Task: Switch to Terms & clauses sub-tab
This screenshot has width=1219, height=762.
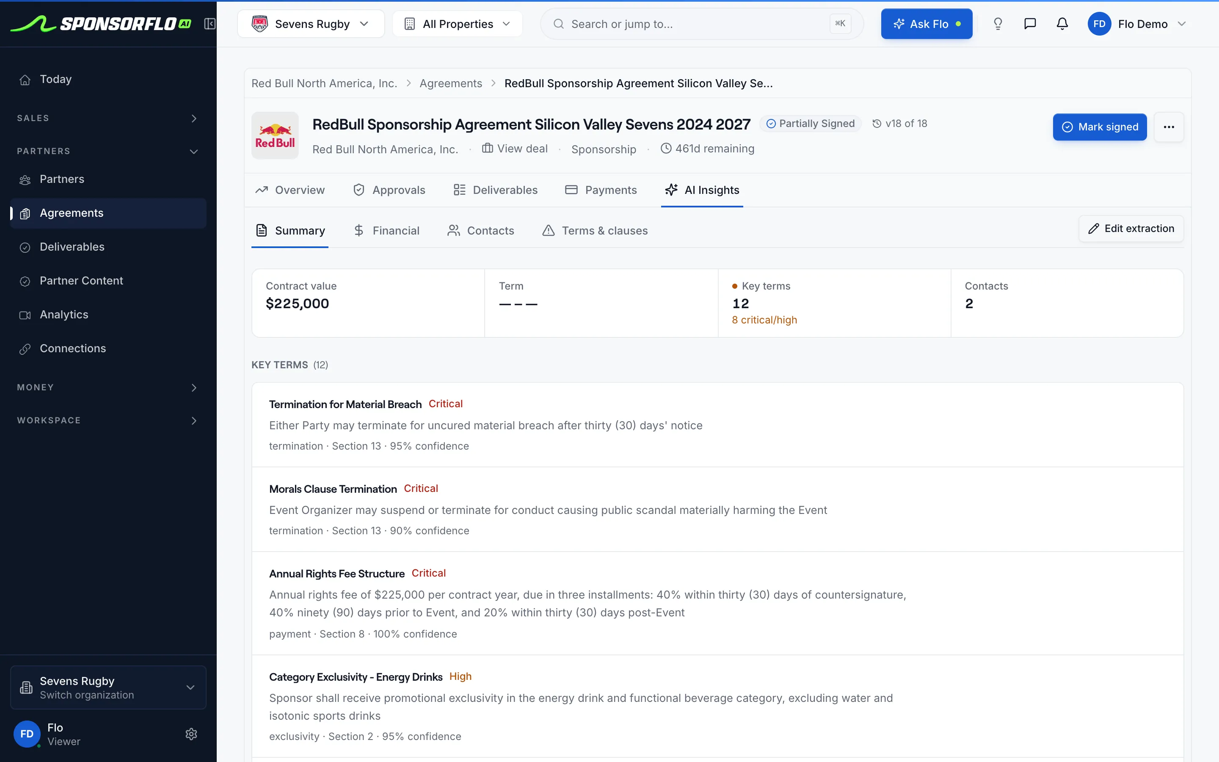Action: tap(595, 231)
